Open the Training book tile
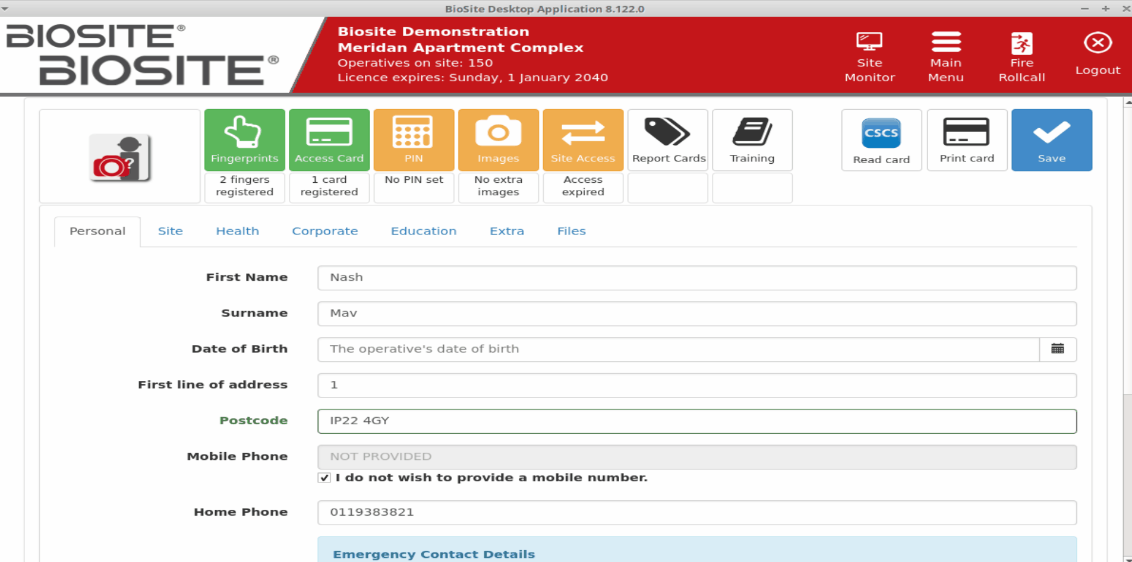Viewport: 1132px width, 562px height. coord(752,140)
